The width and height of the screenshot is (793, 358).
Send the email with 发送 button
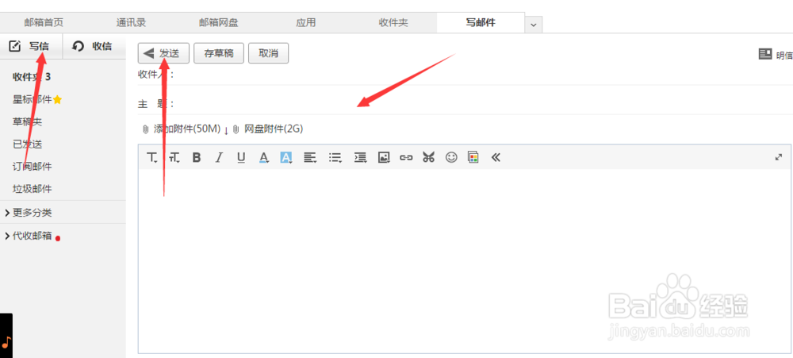(x=163, y=53)
